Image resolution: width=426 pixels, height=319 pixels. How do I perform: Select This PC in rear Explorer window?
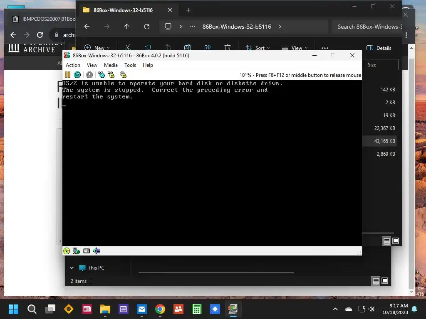[96, 268]
